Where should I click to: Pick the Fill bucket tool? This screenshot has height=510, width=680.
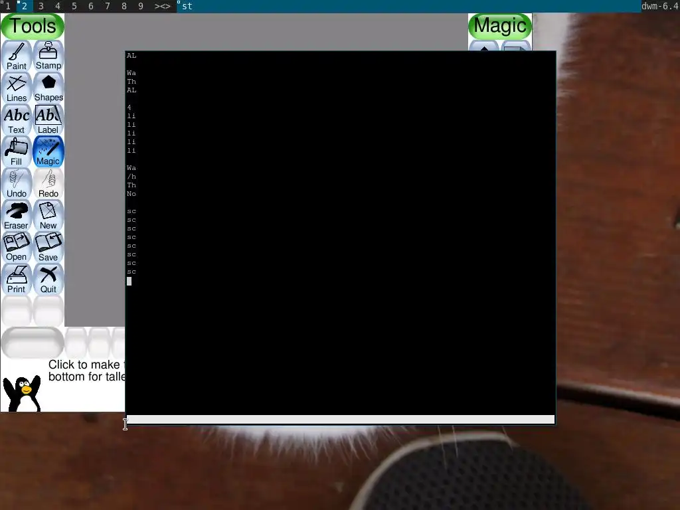click(17, 152)
